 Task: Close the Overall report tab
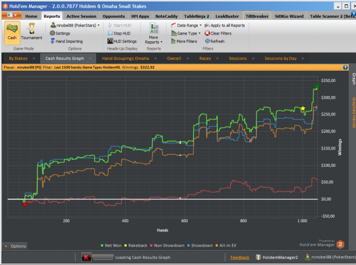tap(188, 58)
